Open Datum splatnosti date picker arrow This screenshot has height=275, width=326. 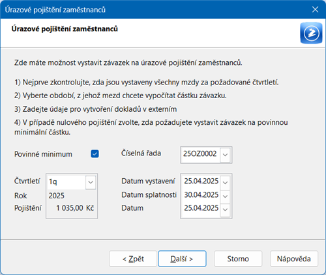tap(225, 196)
